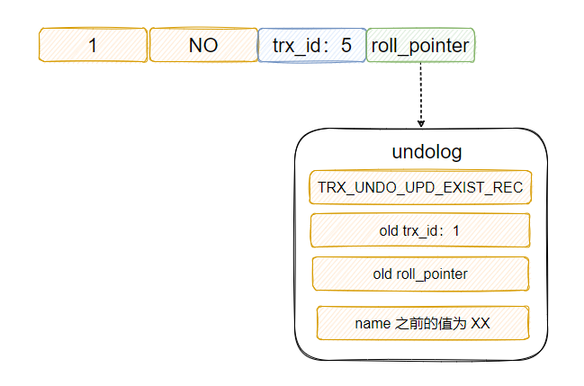This screenshot has height=386, width=584.
Task: Click the number 1 after old trx_id
Action: 456,231
